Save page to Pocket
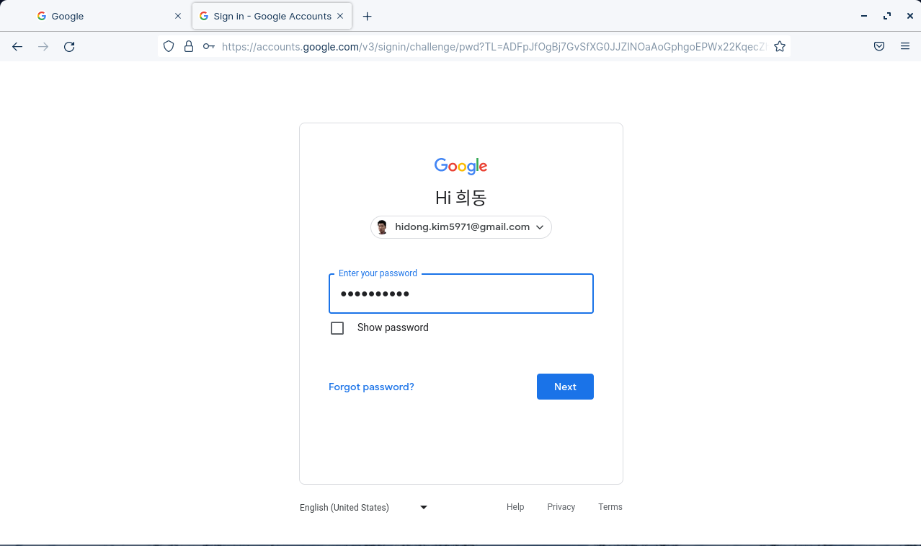 pyautogui.click(x=879, y=47)
